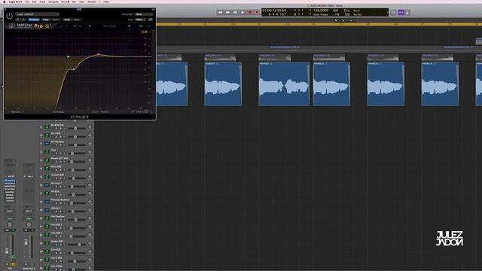This screenshot has width=482, height=271.
Task: Jump to project start in transport
Action: click(x=235, y=12)
